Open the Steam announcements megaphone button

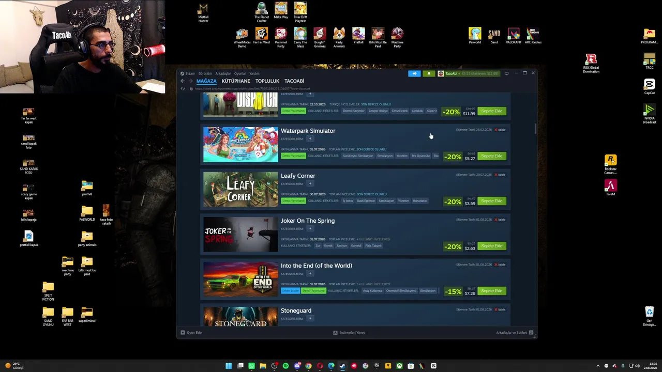point(414,73)
